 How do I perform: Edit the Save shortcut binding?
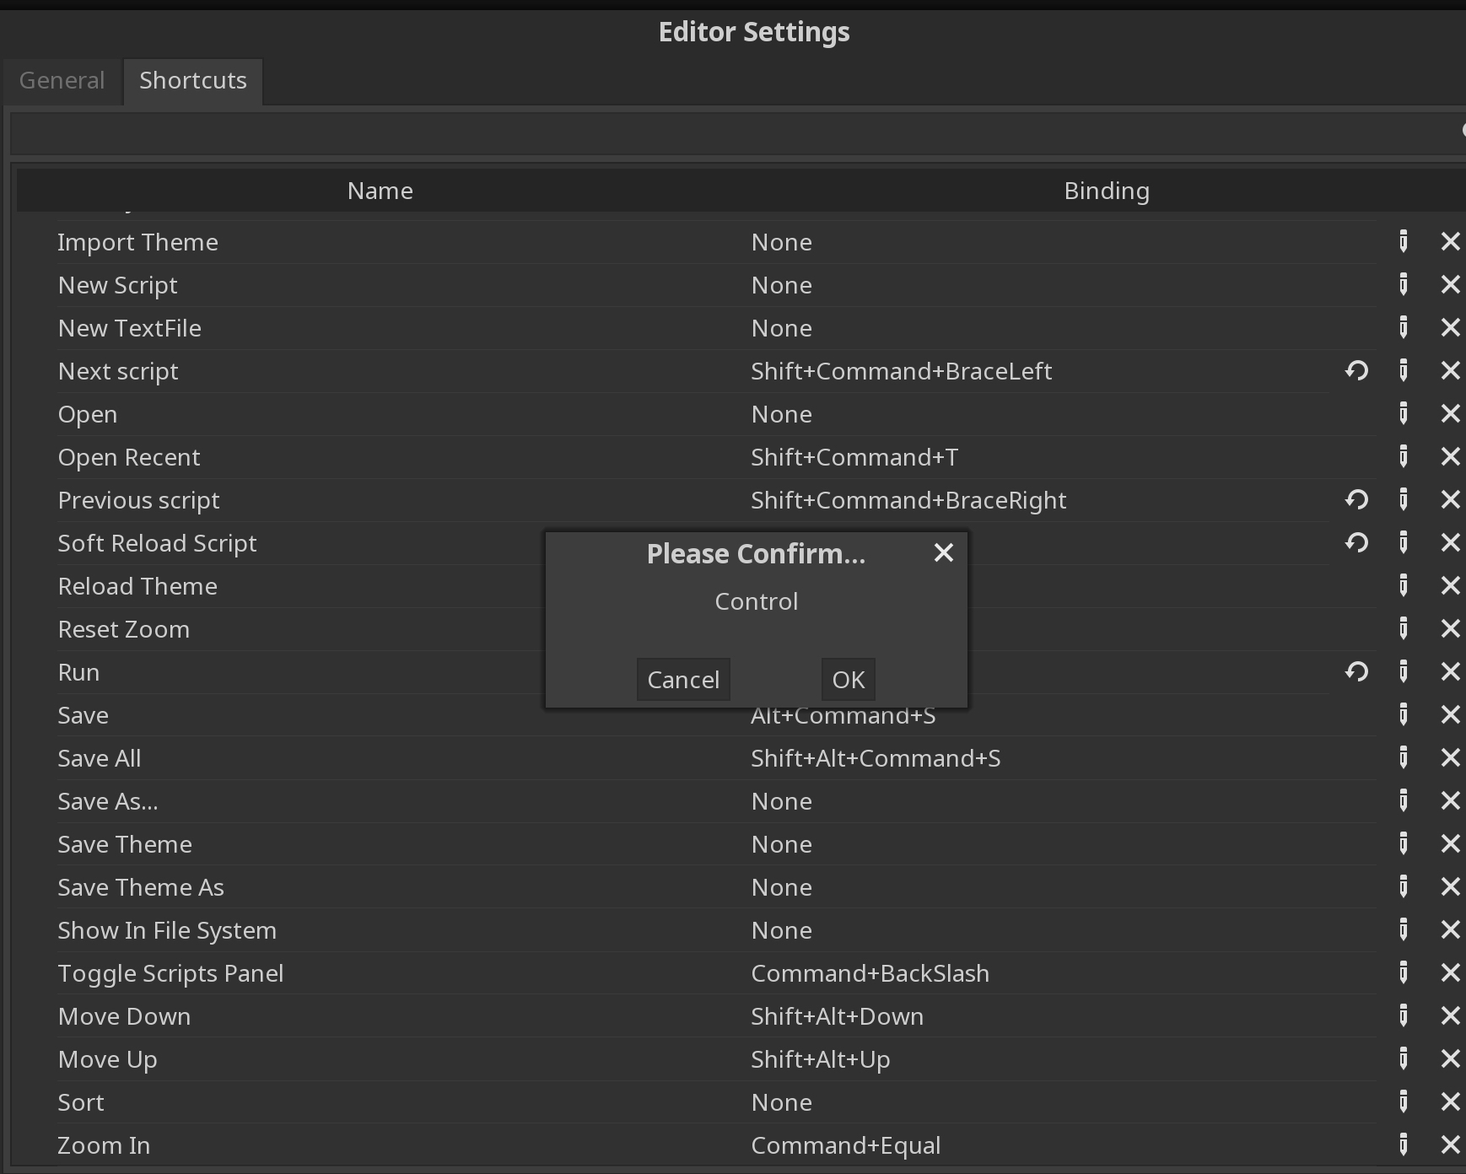point(1403,714)
